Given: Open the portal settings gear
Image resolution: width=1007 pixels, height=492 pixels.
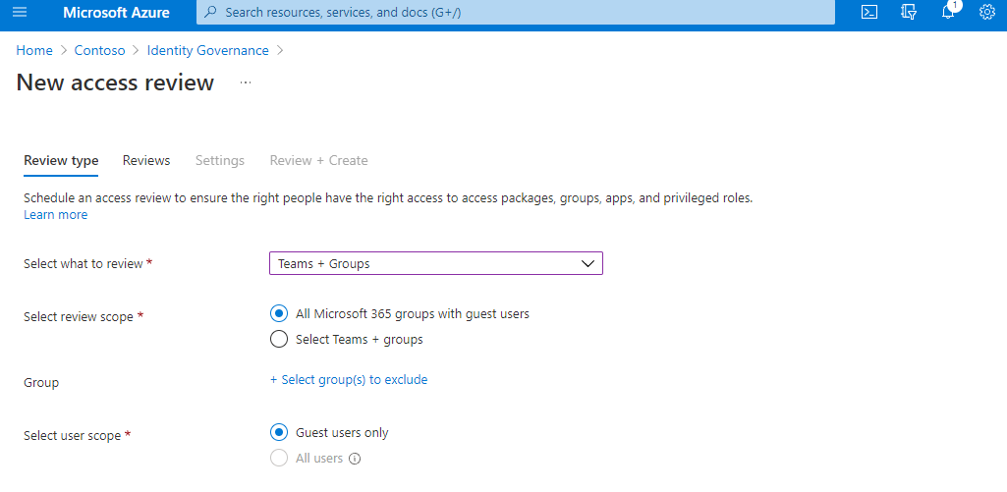Looking at the screenshot, I should pos(987,13).
